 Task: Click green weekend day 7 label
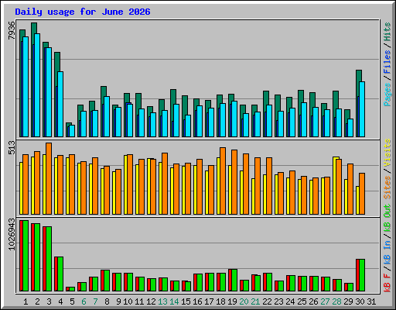95,301
